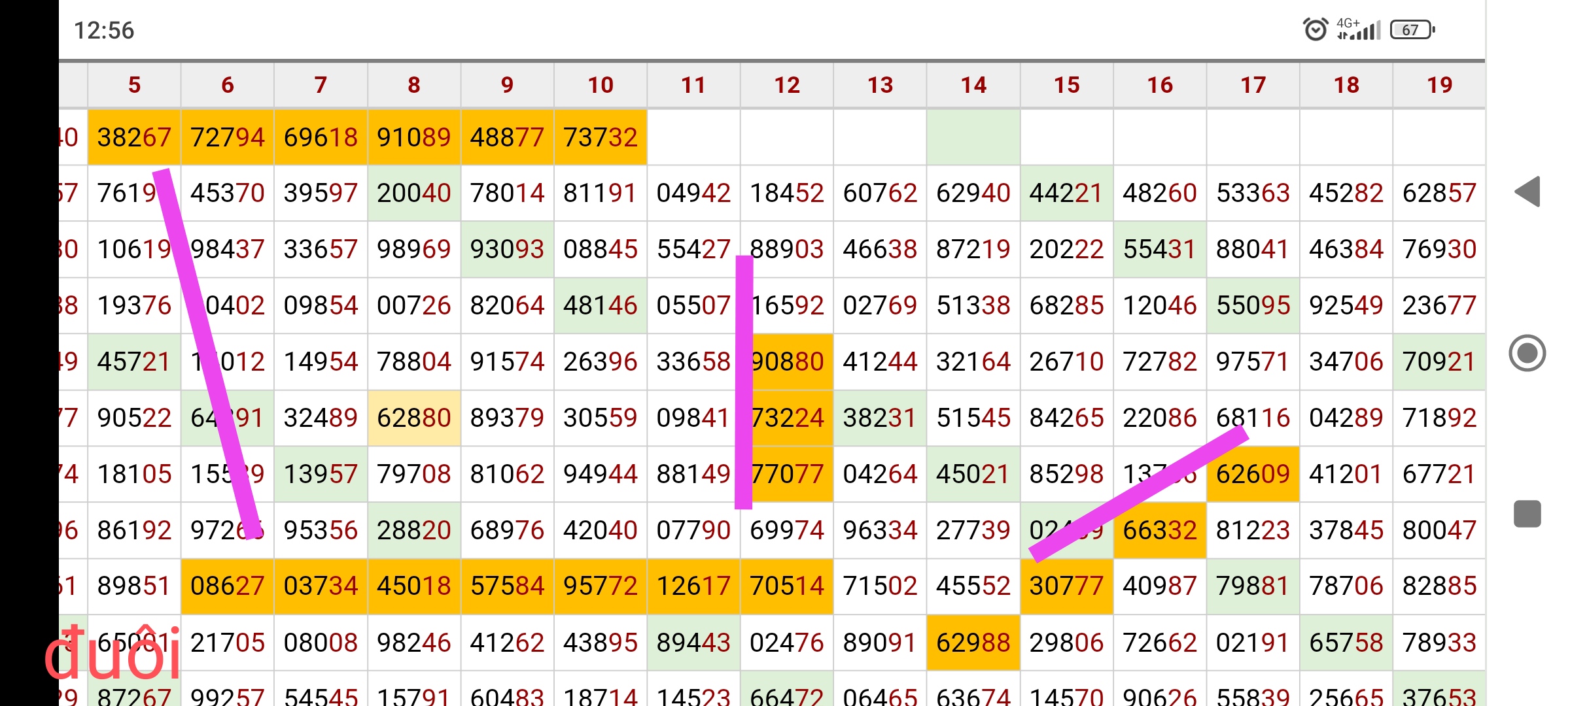
Task: Tap the empty green cell under column 14
Action: 973,137
